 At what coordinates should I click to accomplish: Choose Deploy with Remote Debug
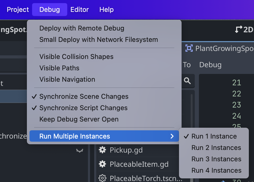click(82, 28)
